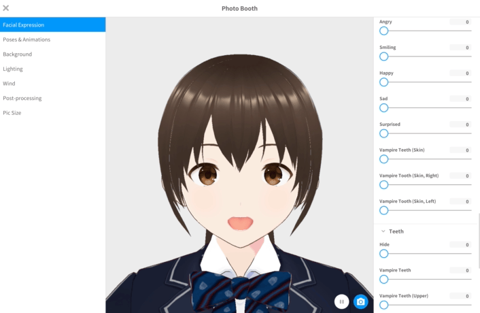480x313 pixels.
Task: Select the Facial Expression tab
Action: [x=52, y=24]
